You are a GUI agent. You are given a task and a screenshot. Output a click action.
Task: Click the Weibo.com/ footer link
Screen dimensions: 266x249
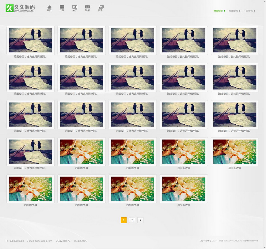tap(81, 241)
